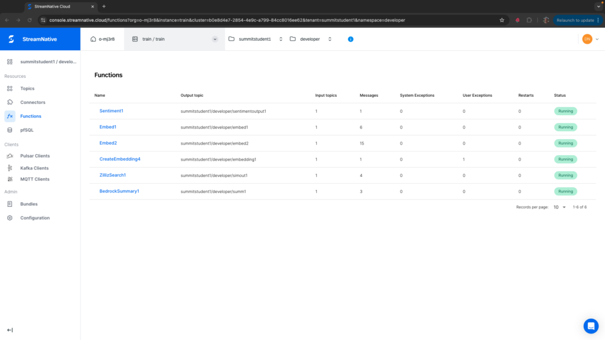Screen dimensions: 605x340
Task: Open Topics in sidebar
Action: coord(27,89)
